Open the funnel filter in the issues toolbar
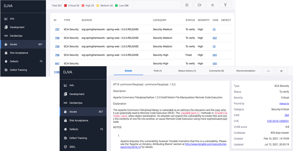Screen dimensions: 293x151 [225, 5]
